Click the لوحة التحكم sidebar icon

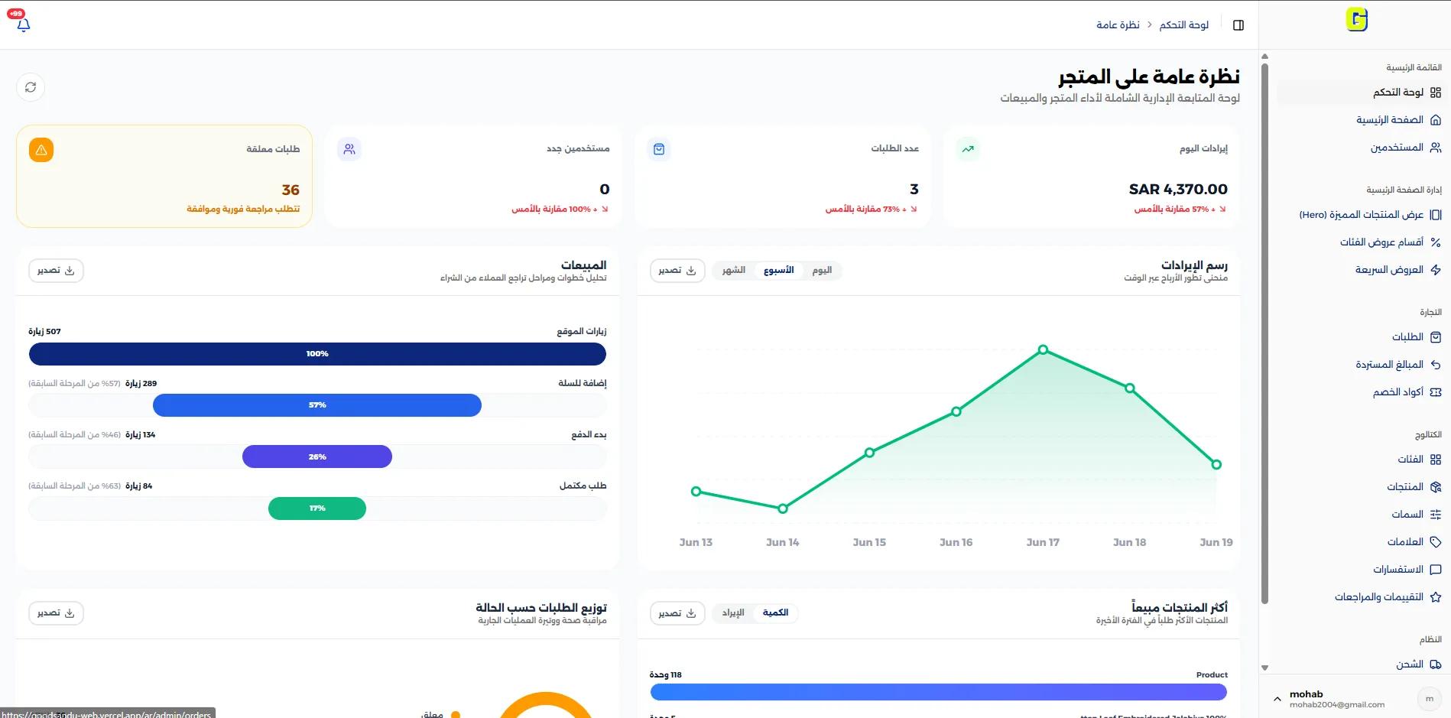(x=1436, y=93)
